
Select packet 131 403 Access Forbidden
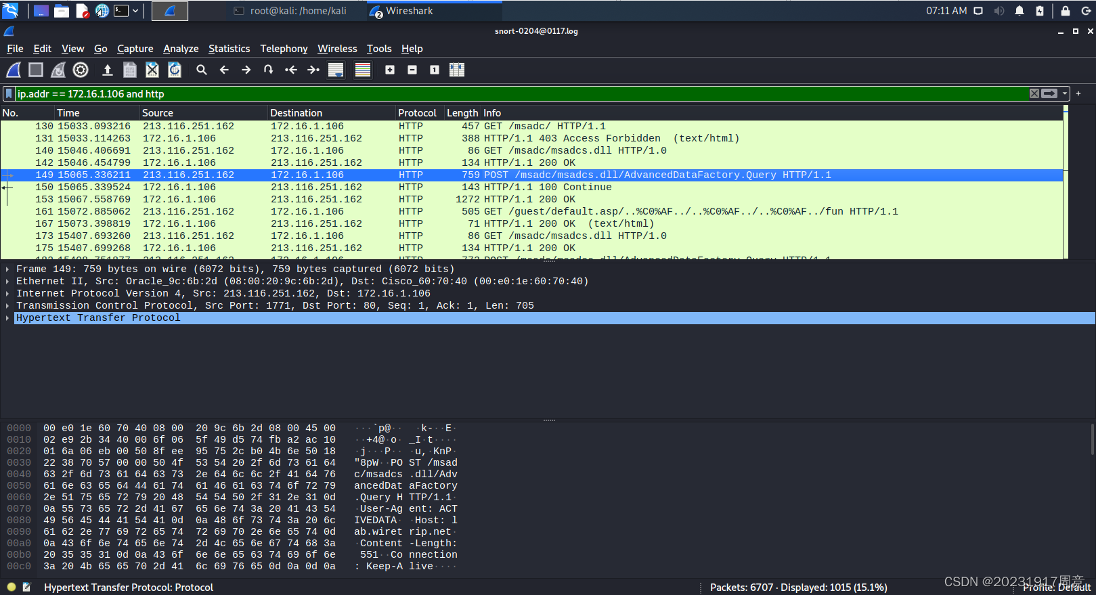531,138
